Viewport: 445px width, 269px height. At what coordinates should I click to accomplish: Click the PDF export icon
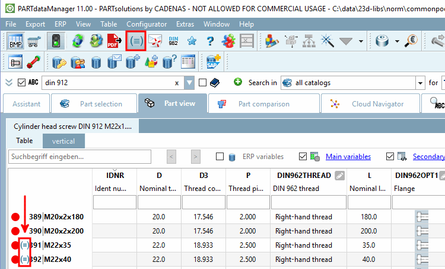[x=115, y=41]
